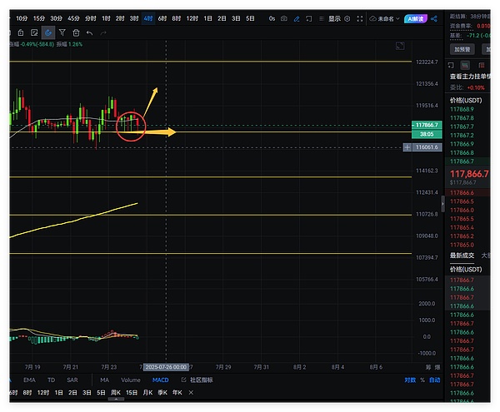Viewport: 500px width, 412px height.
Task: Click the undo arrow icon
Action: pos(89,32)
